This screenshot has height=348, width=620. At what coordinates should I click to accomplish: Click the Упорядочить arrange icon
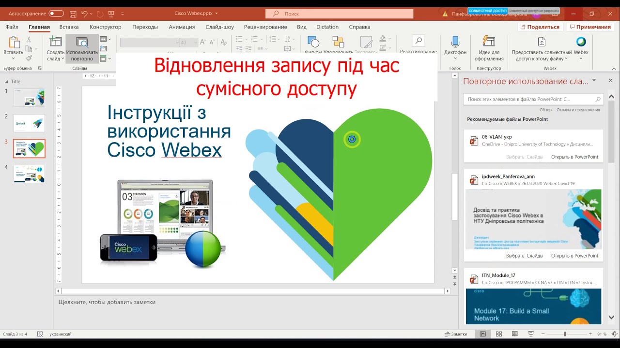pos(338,42)
